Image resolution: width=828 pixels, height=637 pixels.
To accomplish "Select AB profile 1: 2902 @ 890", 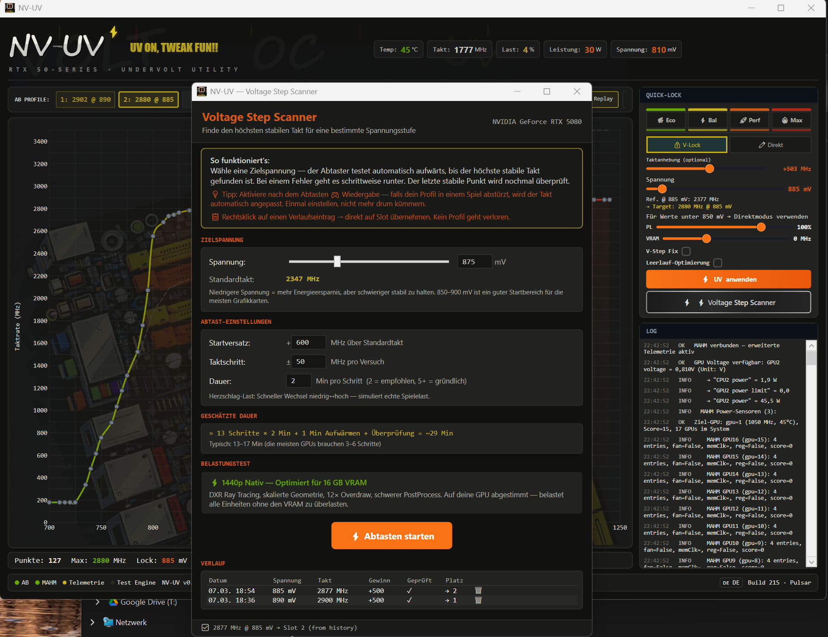I will pyautogui.click(x=85, y=100).
